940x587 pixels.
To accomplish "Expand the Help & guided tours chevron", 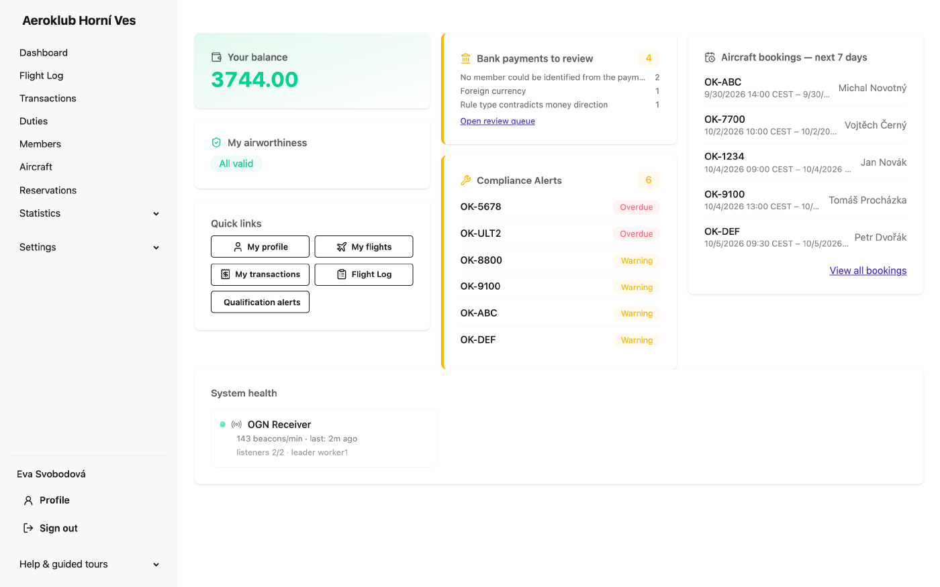I will click(x=156, y=565).
